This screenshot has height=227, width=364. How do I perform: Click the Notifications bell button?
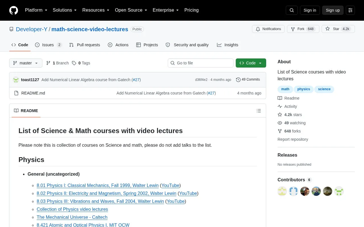[x=268, y=29]
